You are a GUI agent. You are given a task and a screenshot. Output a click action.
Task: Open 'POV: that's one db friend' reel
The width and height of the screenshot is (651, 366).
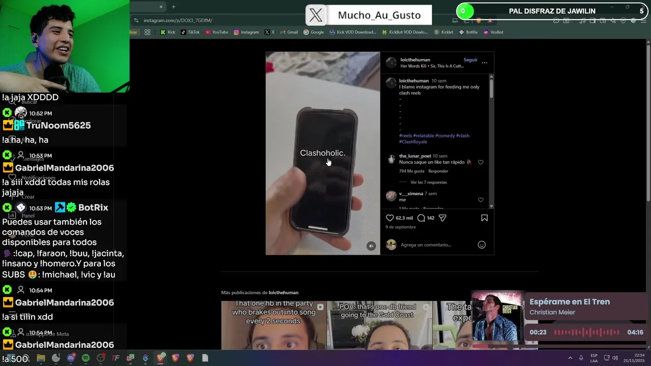tap(379, 325)
